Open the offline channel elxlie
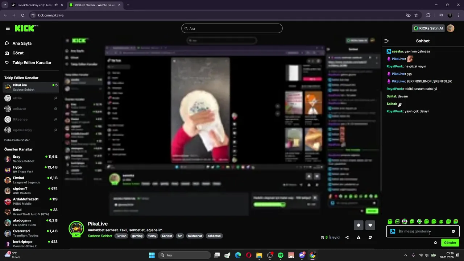The height and width of the screenshot is (261, 464). click(31, 98)
